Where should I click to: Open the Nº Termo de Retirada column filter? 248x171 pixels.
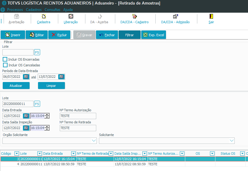[x=111, y=154]
